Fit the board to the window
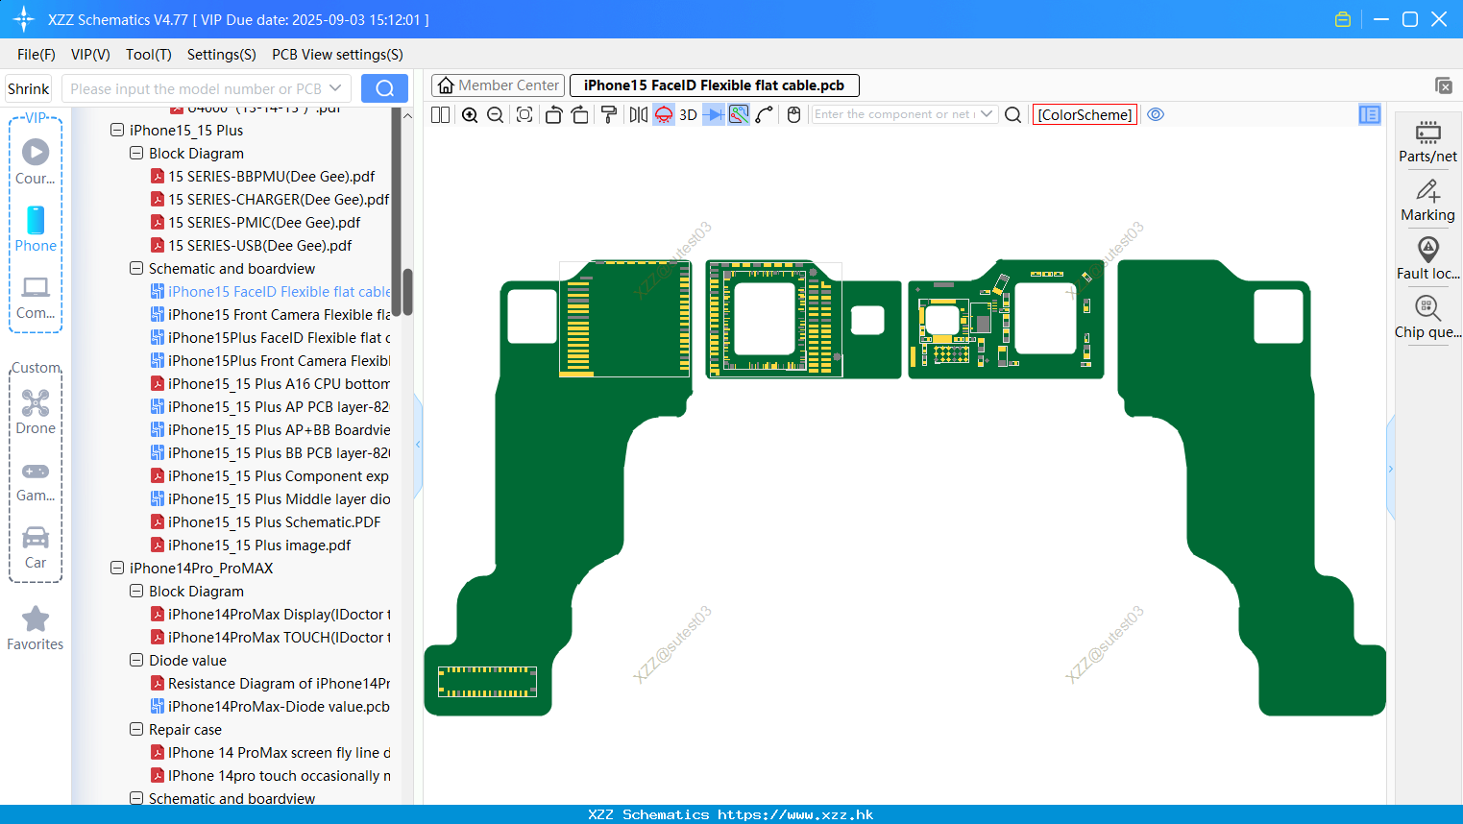Screen dimensions: 1463x824 point(524,114)
